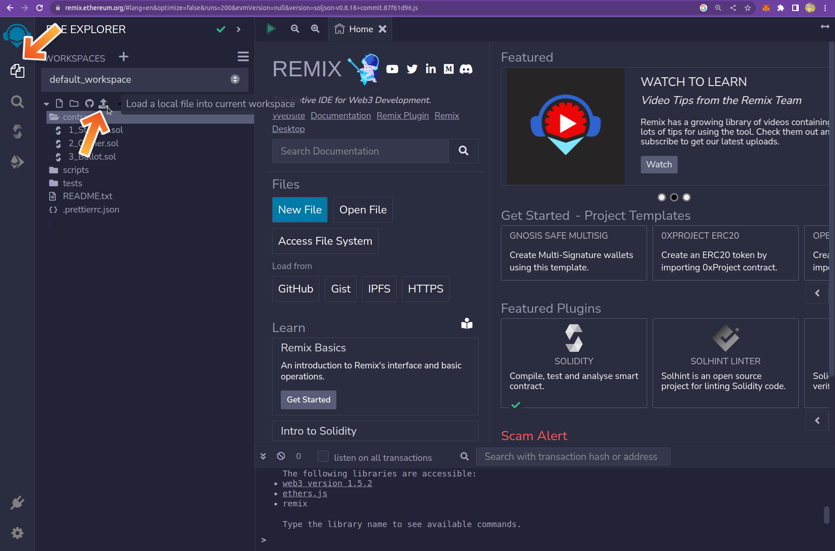Open the default_workspace dropdown
835x551 pixels.
tap(144, 80)
